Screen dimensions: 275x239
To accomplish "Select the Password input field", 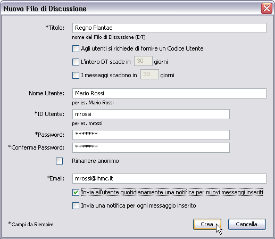I will point(151,135).
